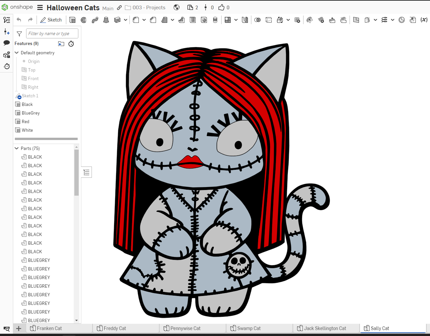Open the Onshape main hamburger menu
Image resolution: width=430 pixels, height=336 pixels.
pyautogui.click(x=40, y=8)
